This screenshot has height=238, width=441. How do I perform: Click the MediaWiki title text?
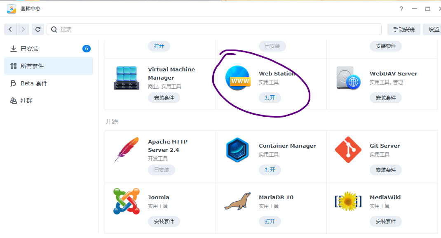pyautogui.click(x=385, y=197)
